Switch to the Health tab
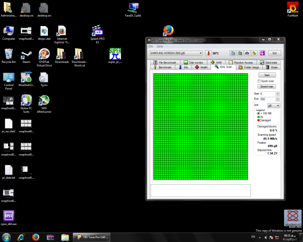 [x=202, y=67]
